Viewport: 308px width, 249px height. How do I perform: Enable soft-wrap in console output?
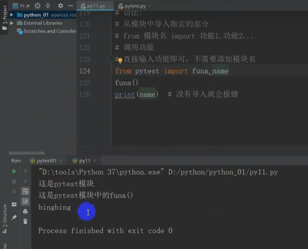point(25,191)
